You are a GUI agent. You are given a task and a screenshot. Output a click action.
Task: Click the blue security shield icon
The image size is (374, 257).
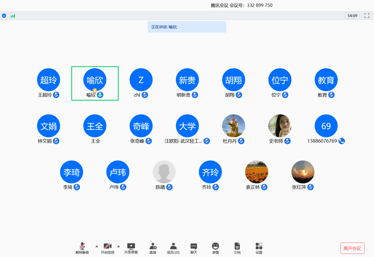[4, 16]
